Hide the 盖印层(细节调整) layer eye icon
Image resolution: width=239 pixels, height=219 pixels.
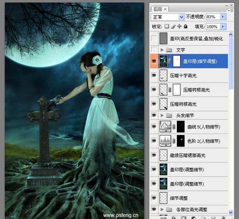click(154, 61)
